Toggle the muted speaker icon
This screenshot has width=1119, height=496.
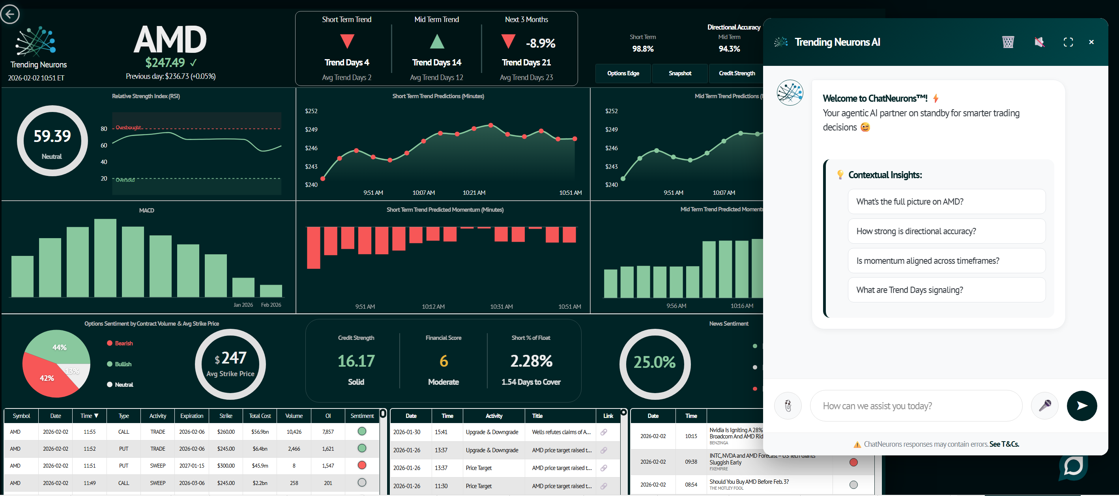(x=1039, y=42)
